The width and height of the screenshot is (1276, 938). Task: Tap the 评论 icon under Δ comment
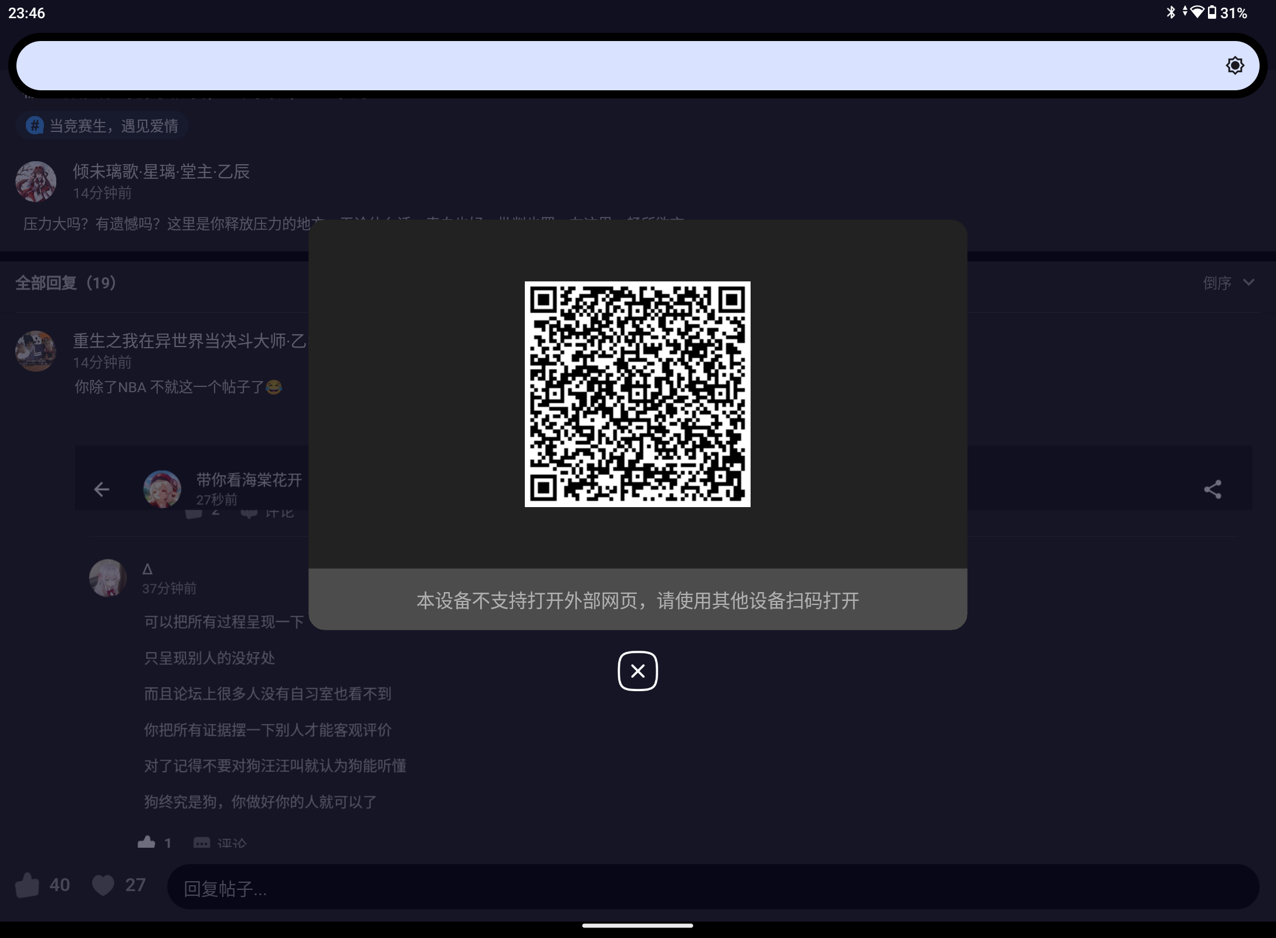[202, 843]
